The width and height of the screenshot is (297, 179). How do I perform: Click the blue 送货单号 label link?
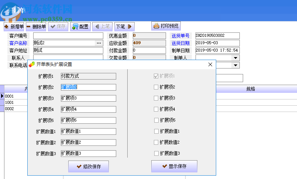pos(180,36)
